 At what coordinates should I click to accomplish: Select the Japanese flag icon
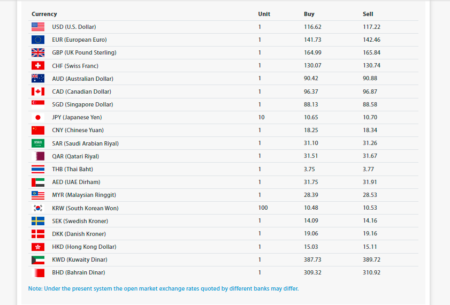tap(38, 117)
